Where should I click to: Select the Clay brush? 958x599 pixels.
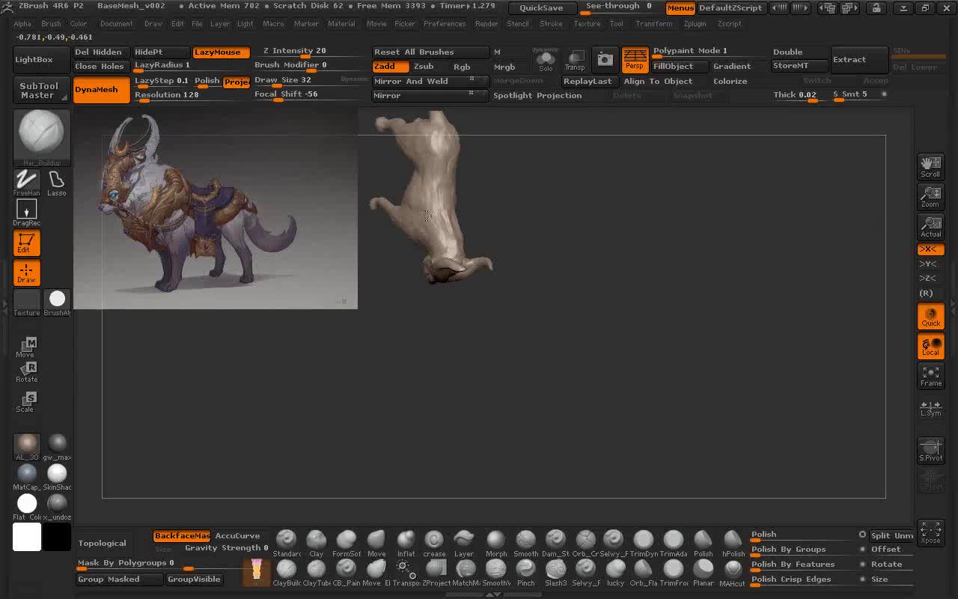317,544
